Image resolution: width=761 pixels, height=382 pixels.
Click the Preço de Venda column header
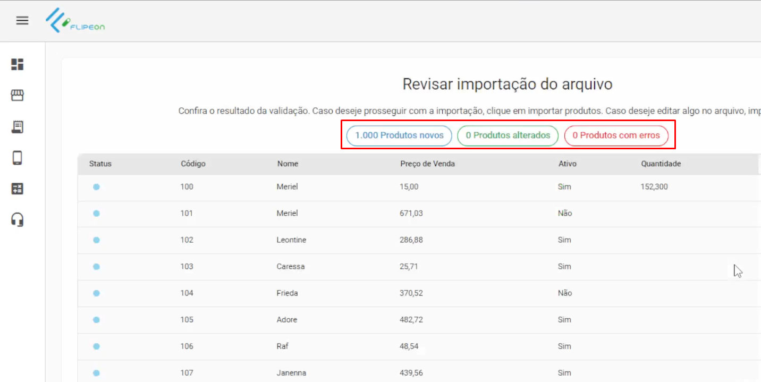coord(427,164)
